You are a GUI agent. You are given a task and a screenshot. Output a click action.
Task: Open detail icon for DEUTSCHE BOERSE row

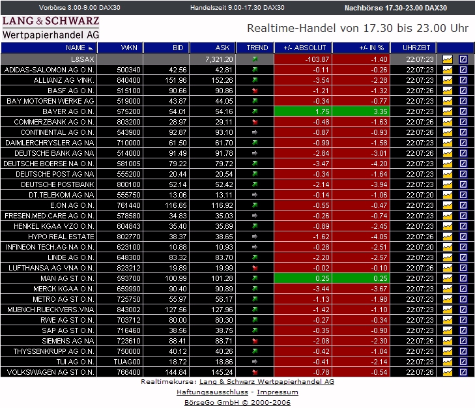(x=463, y=164)
